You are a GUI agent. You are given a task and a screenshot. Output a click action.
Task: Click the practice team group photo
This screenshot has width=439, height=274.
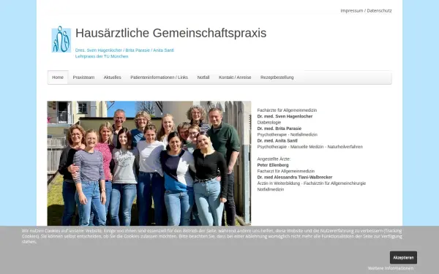(149, 163)
